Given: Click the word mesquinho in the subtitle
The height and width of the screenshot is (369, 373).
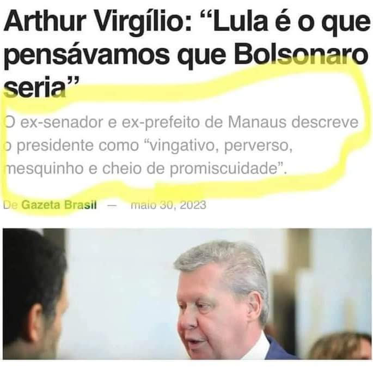Looking at the screenshot, I should [44, 169].
